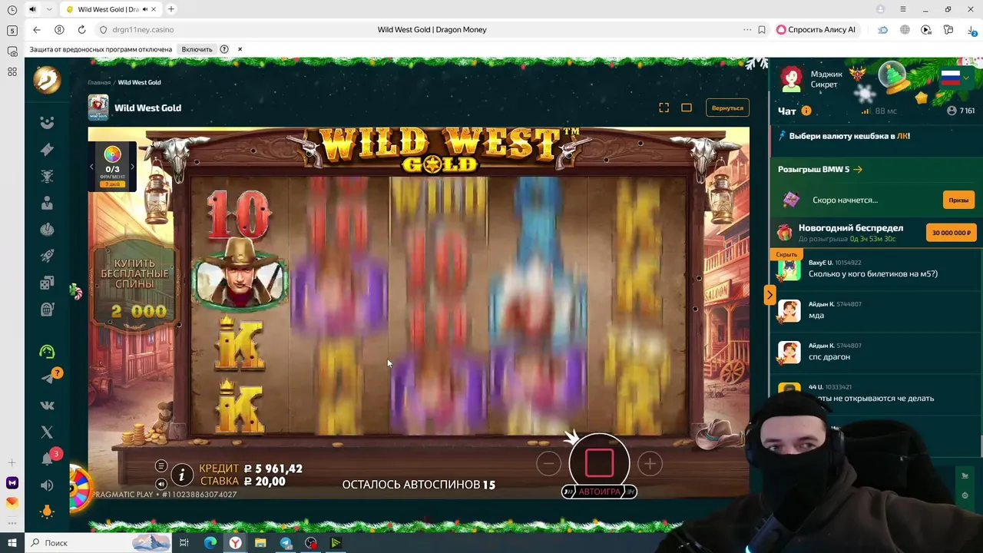Toggle the slot sound small speaker icon

point(161,484)
